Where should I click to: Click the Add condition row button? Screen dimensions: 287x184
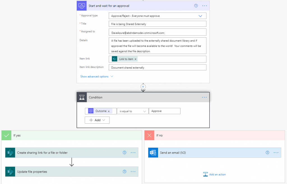tap(97, 120)
